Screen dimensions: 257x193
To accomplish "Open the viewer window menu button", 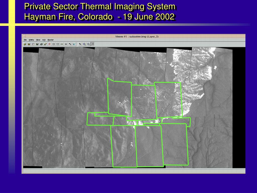I will coord(24,36).
